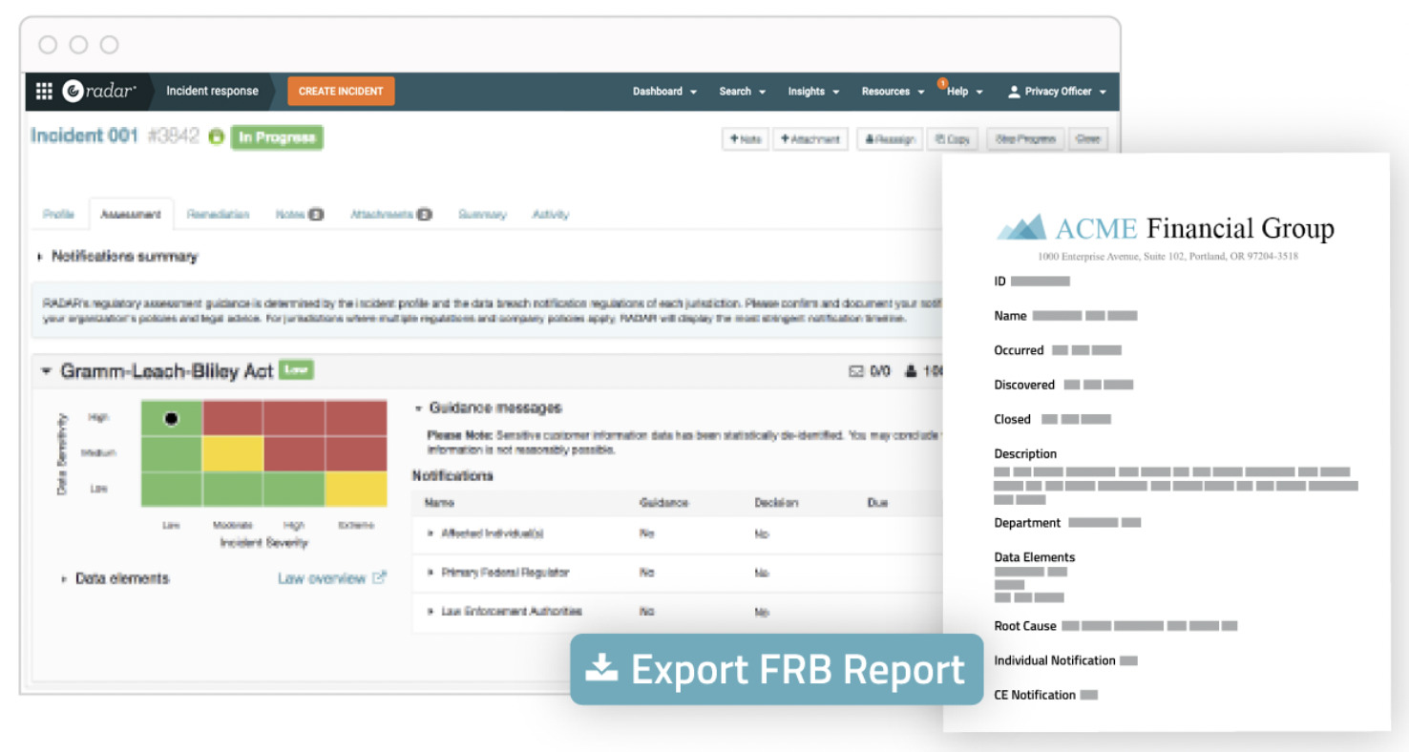Screen dimensions: 1409x752
Task: Open the app grid icon beside Radar logo
Action: coord(42,91)
